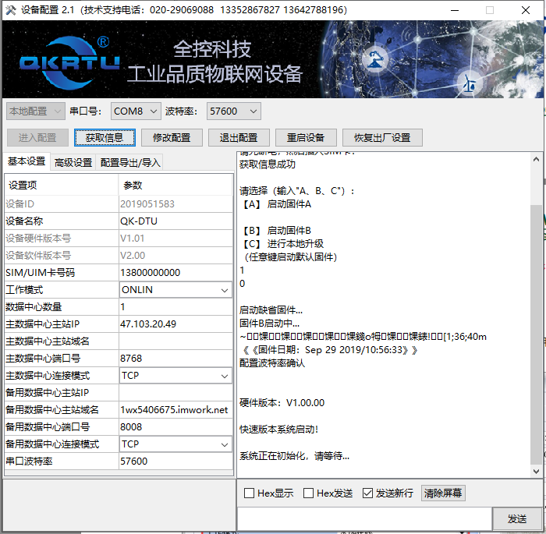Click 串口波特率 value 57600 cell

click(175, 462)
